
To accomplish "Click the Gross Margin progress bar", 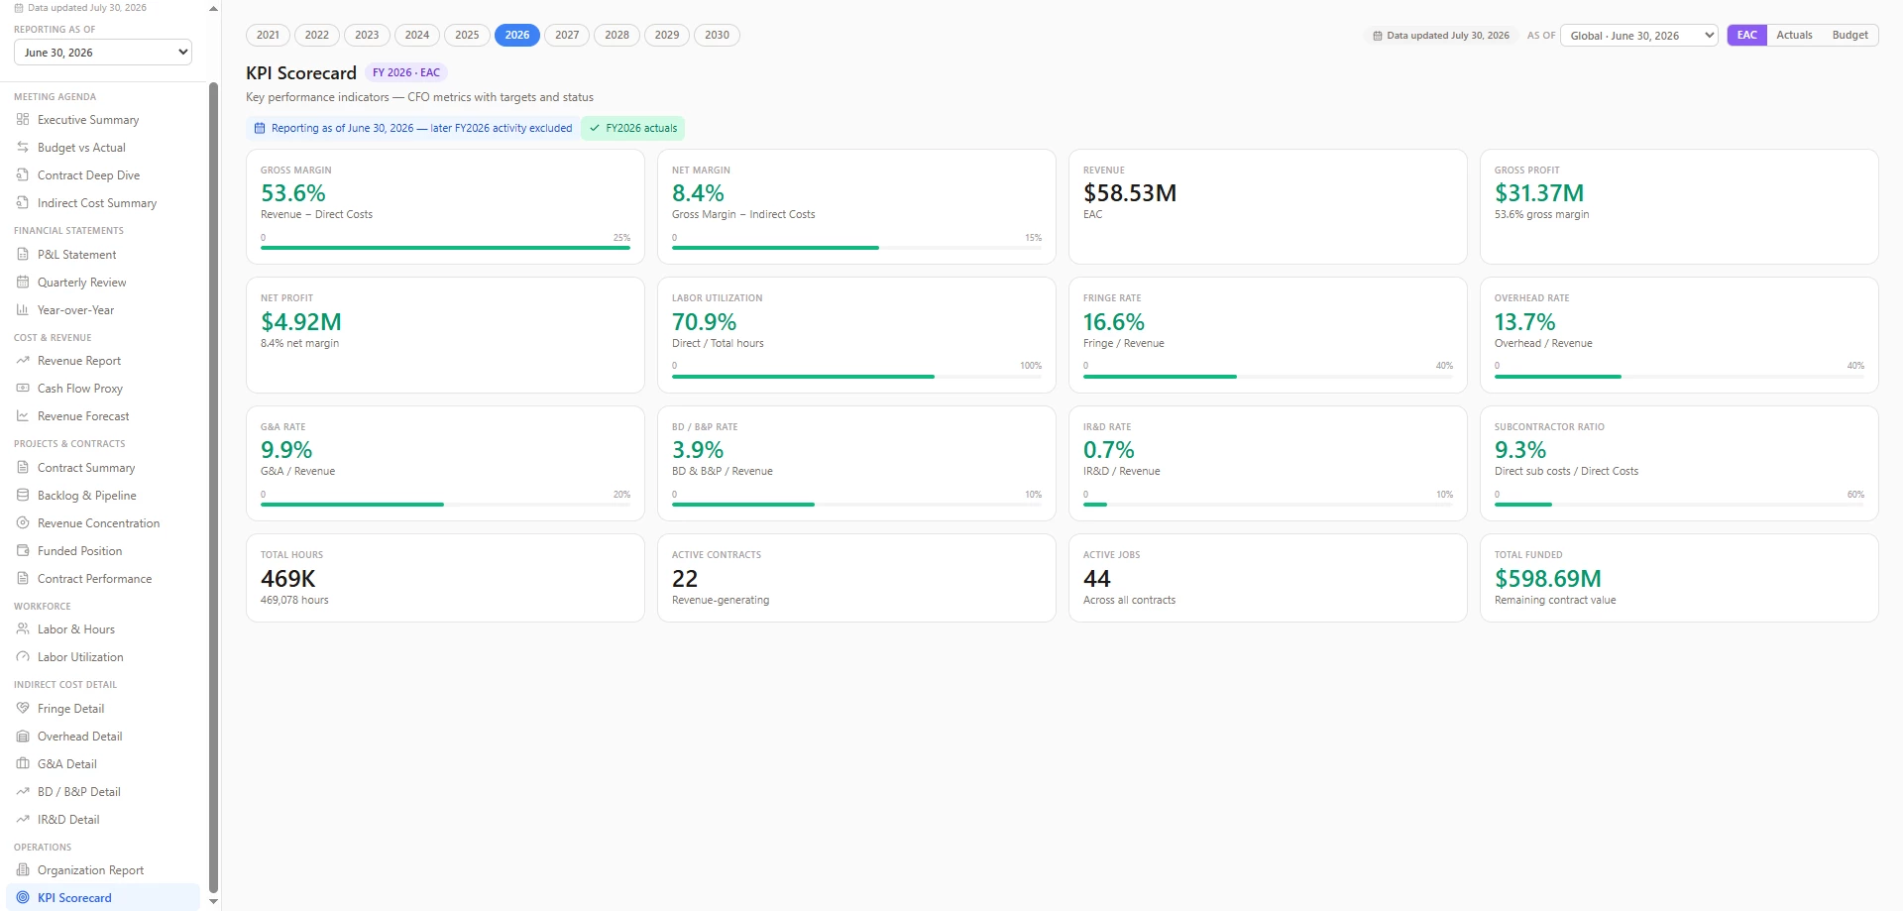I will (445, 248).
